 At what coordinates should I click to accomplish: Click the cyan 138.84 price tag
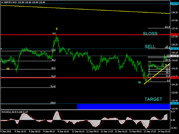(x=174, y=4)
